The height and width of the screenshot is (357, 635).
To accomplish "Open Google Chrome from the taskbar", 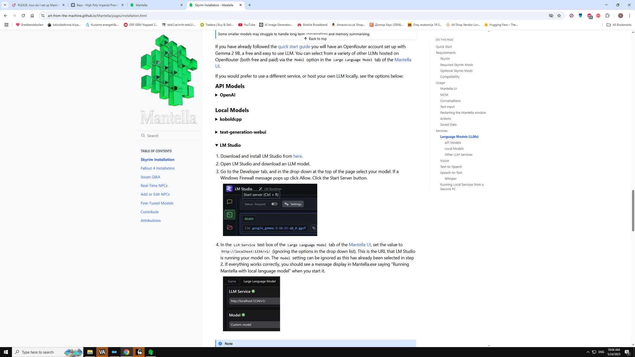I will (x=126, y=352).
